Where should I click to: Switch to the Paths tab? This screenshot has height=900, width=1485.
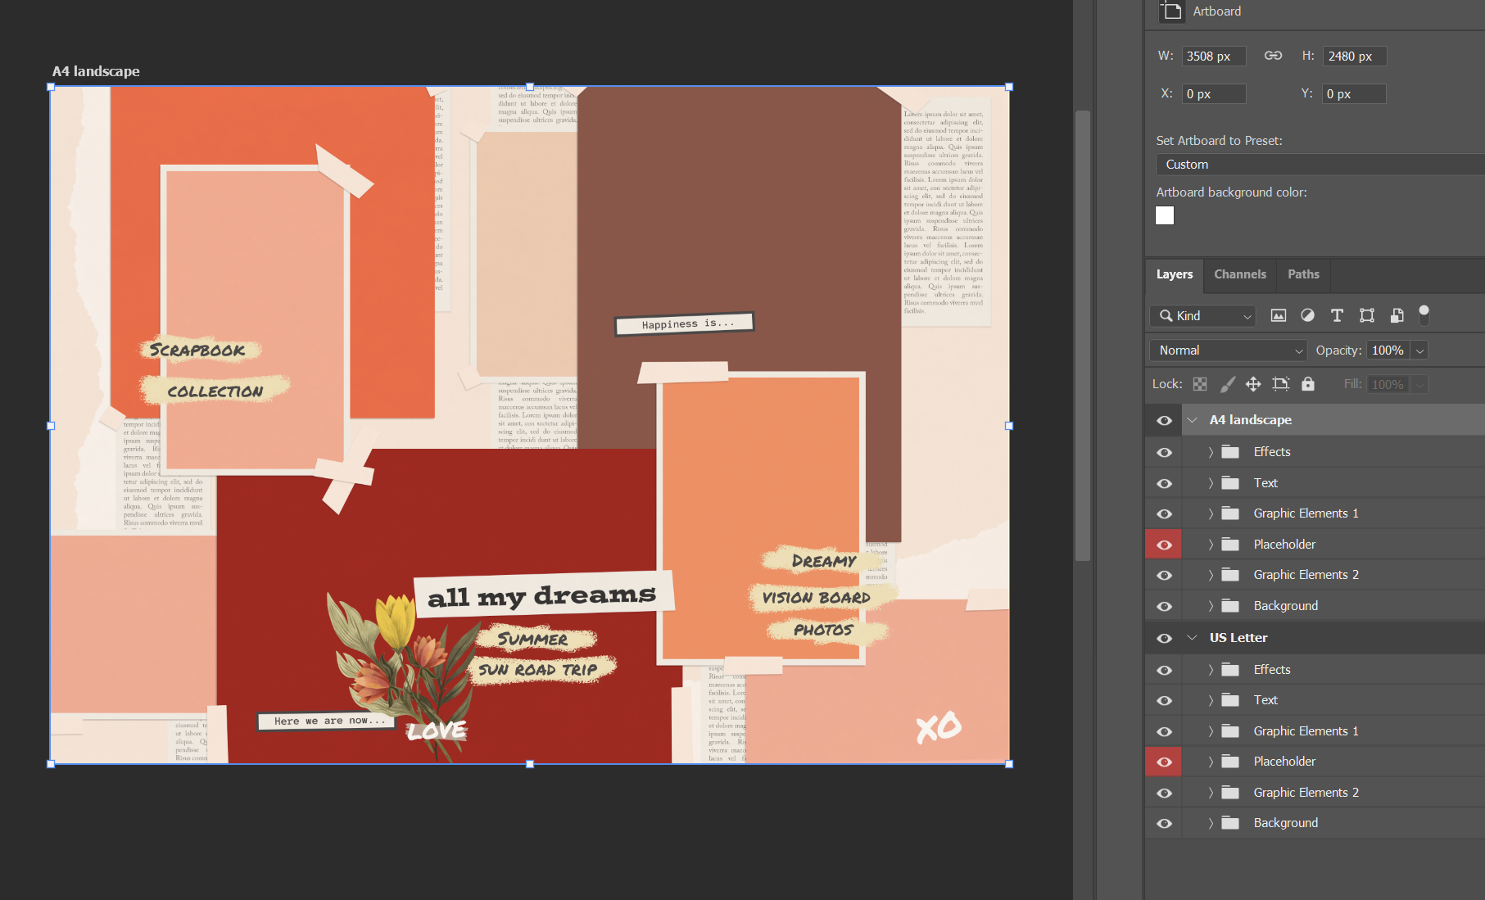1303,274
